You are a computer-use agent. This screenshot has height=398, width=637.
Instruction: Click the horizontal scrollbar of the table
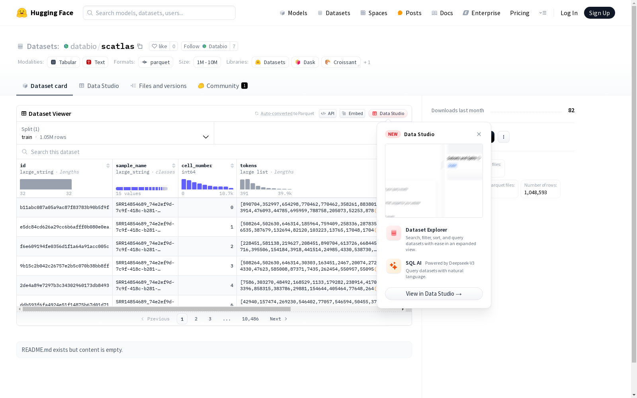coord(156,309)
